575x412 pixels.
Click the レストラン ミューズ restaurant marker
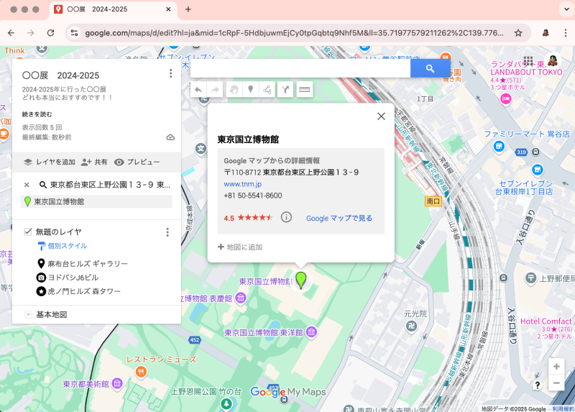pyautogui.click(x=141, y=372)
